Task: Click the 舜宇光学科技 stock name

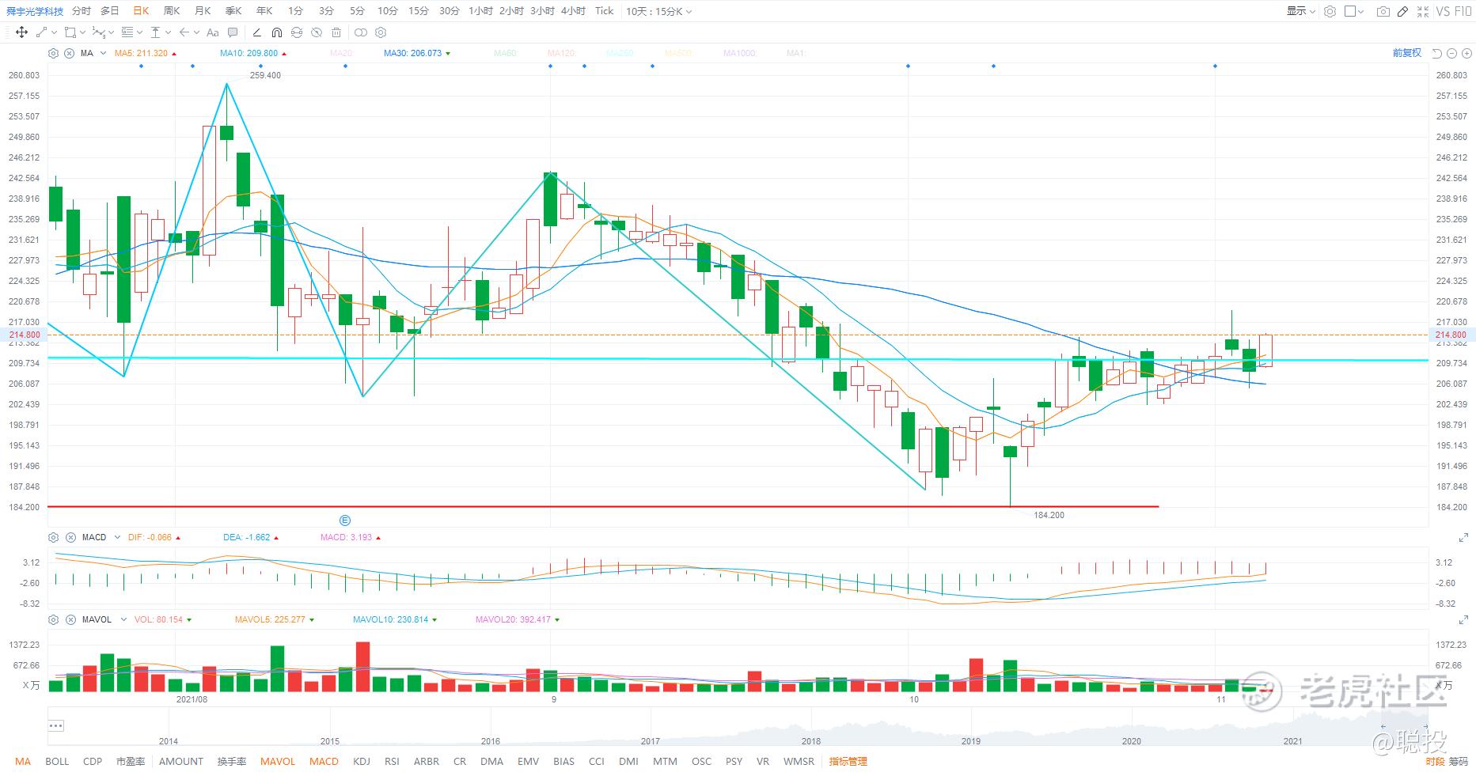Action: click(x=35, y=12)
